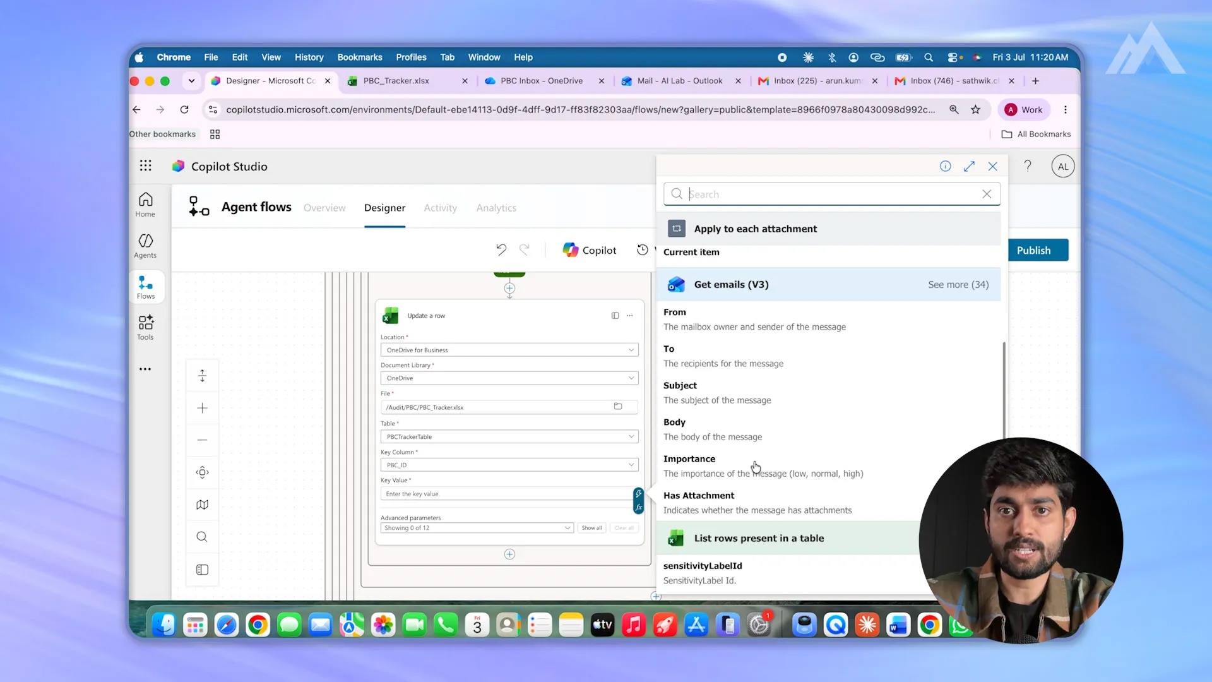1212x682 pixels.
Task: Zoom out on the designer canvas
Action: coord(202,440)
